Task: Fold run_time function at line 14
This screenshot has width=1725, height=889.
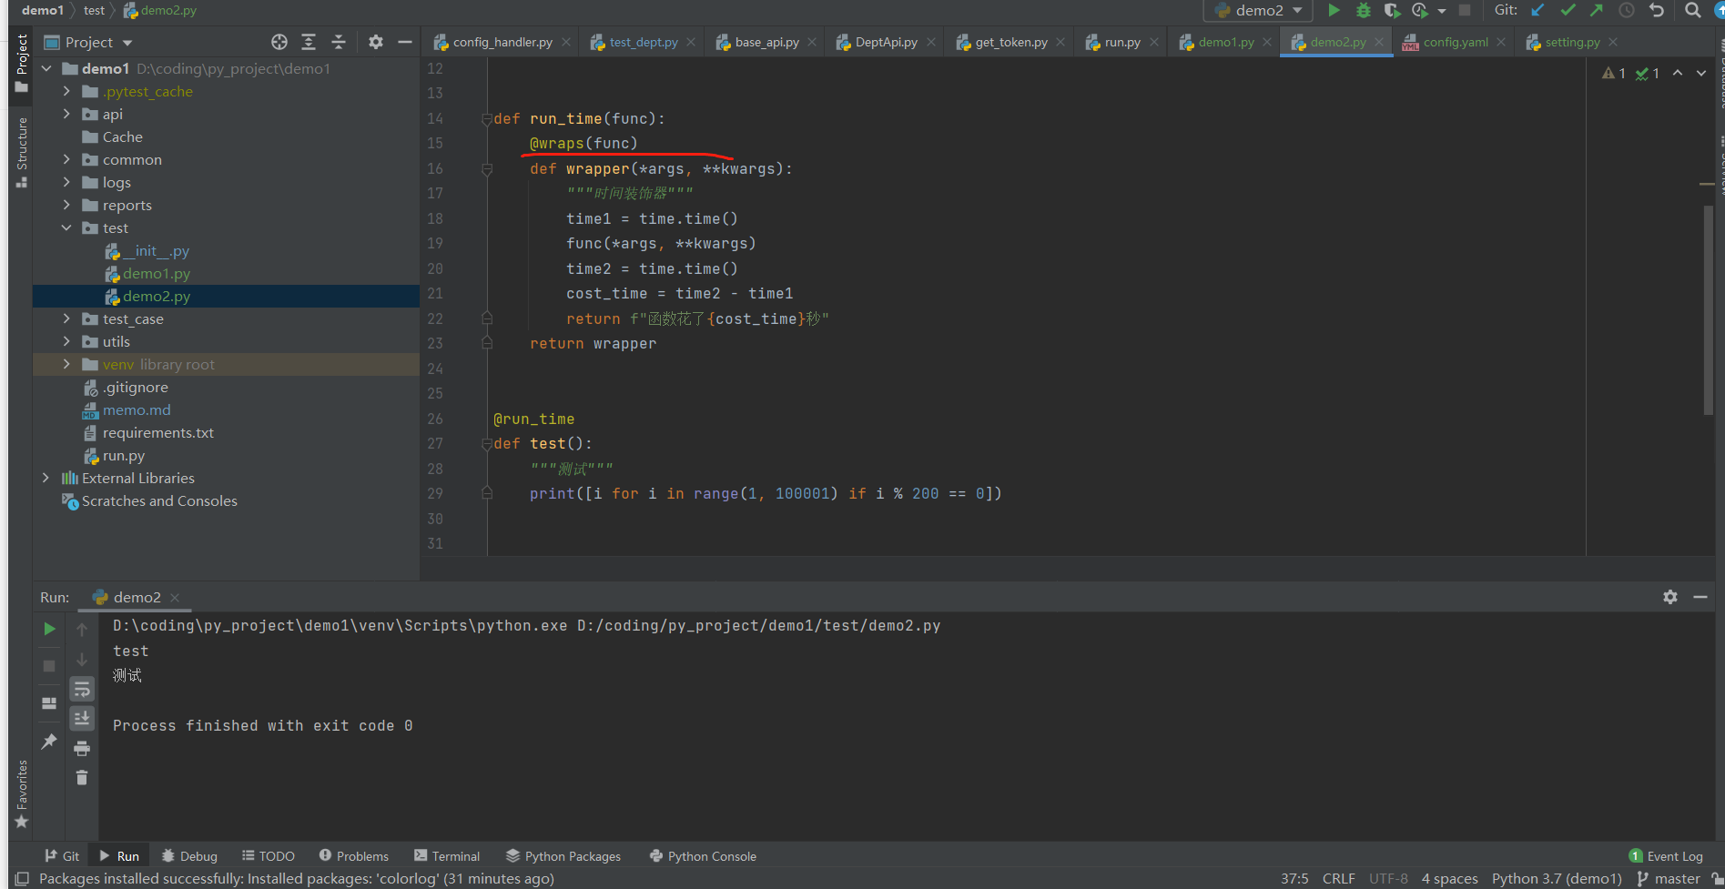Action: click(487, 118)
